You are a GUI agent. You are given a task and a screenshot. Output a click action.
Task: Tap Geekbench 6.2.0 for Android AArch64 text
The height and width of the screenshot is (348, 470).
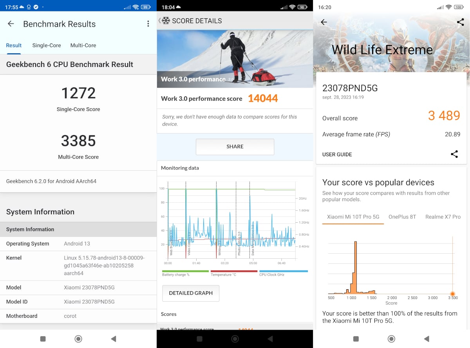pos(51,181)
